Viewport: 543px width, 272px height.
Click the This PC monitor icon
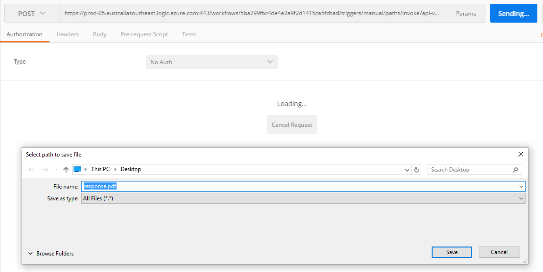(x=78, y=169)
